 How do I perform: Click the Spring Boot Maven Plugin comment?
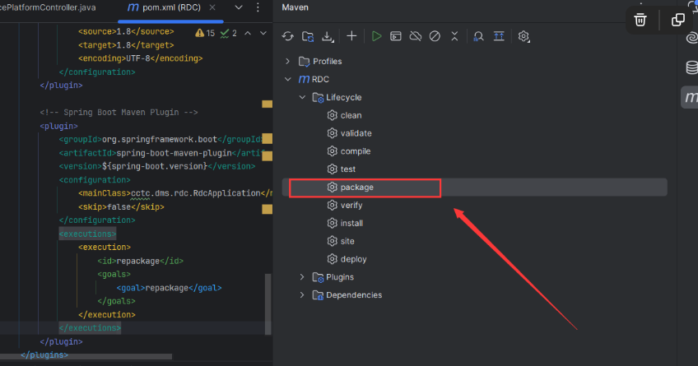tap(119, 112)
